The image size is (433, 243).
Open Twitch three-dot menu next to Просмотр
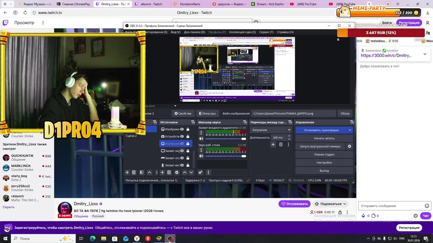pos(43,23)
